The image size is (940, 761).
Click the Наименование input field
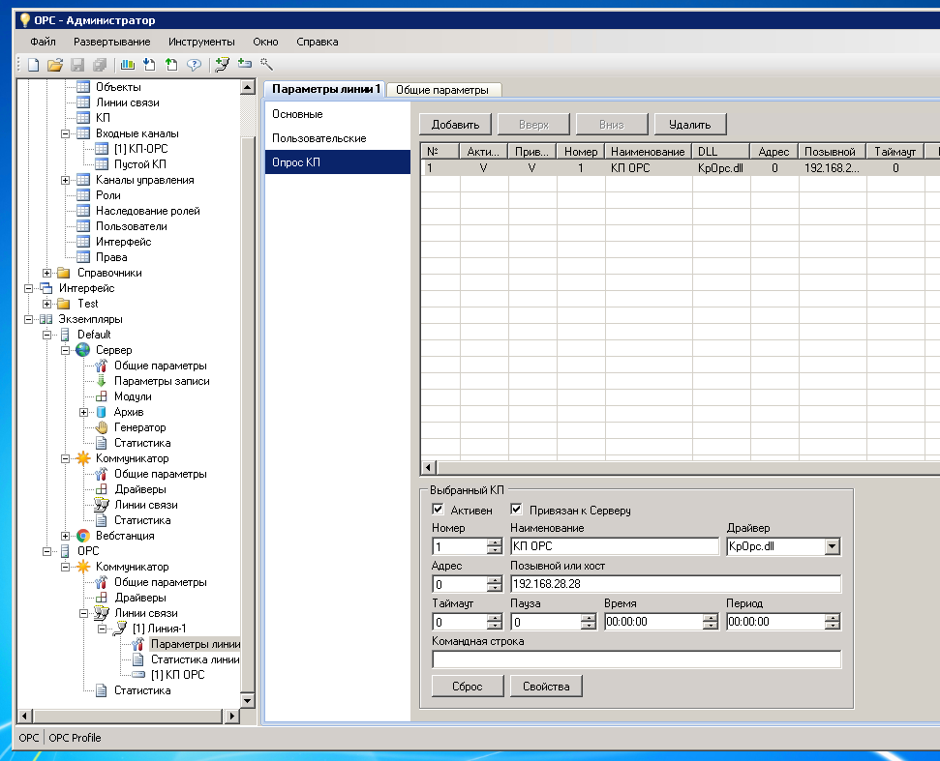[615, 546]
